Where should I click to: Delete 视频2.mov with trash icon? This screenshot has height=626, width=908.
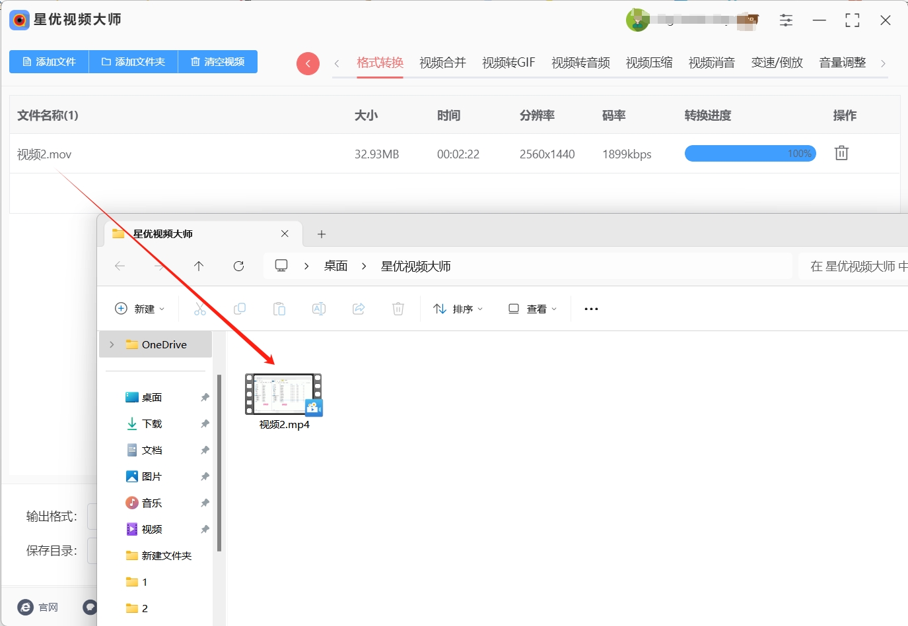click(841, 153)
